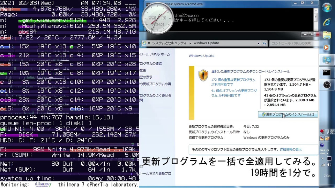Launch Windows Media Player from taskbar
Screen dimensions: 335x188
pos(327,47)
